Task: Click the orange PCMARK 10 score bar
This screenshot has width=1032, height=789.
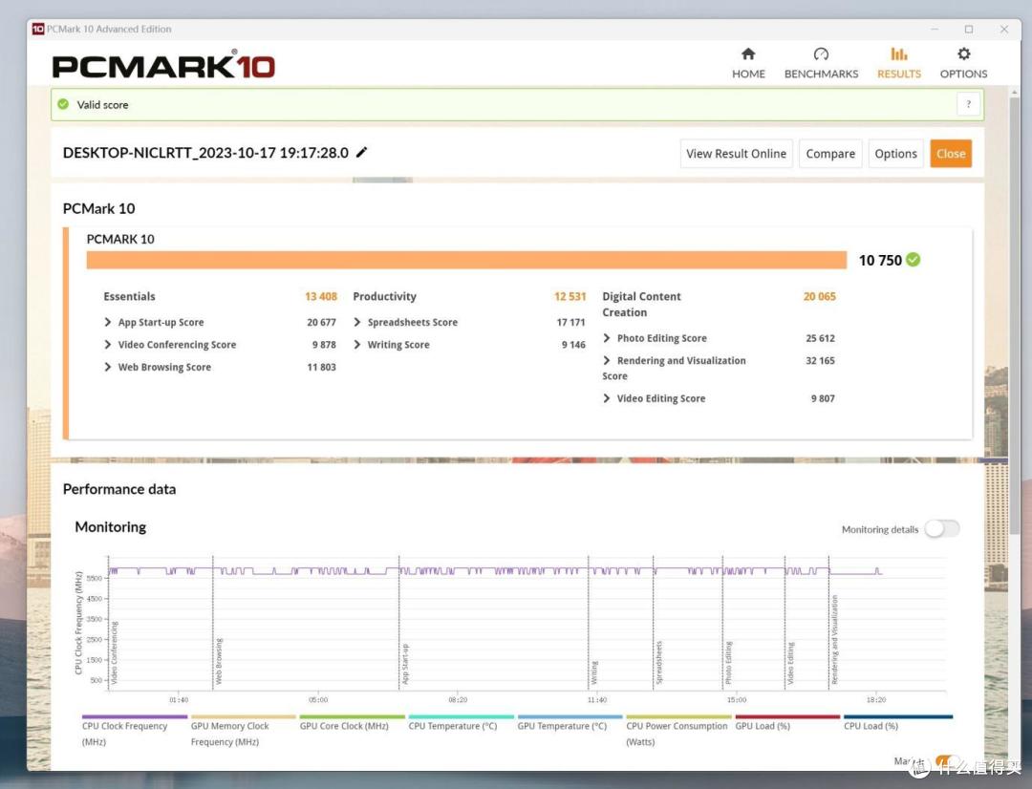Action: [x=466, y=260]
